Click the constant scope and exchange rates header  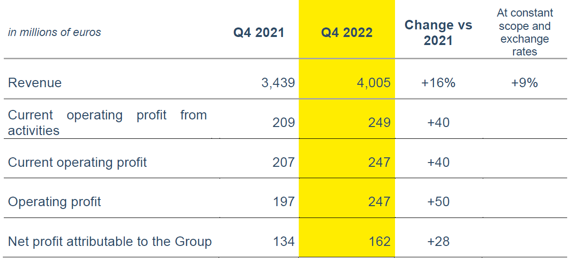[524, 33]
